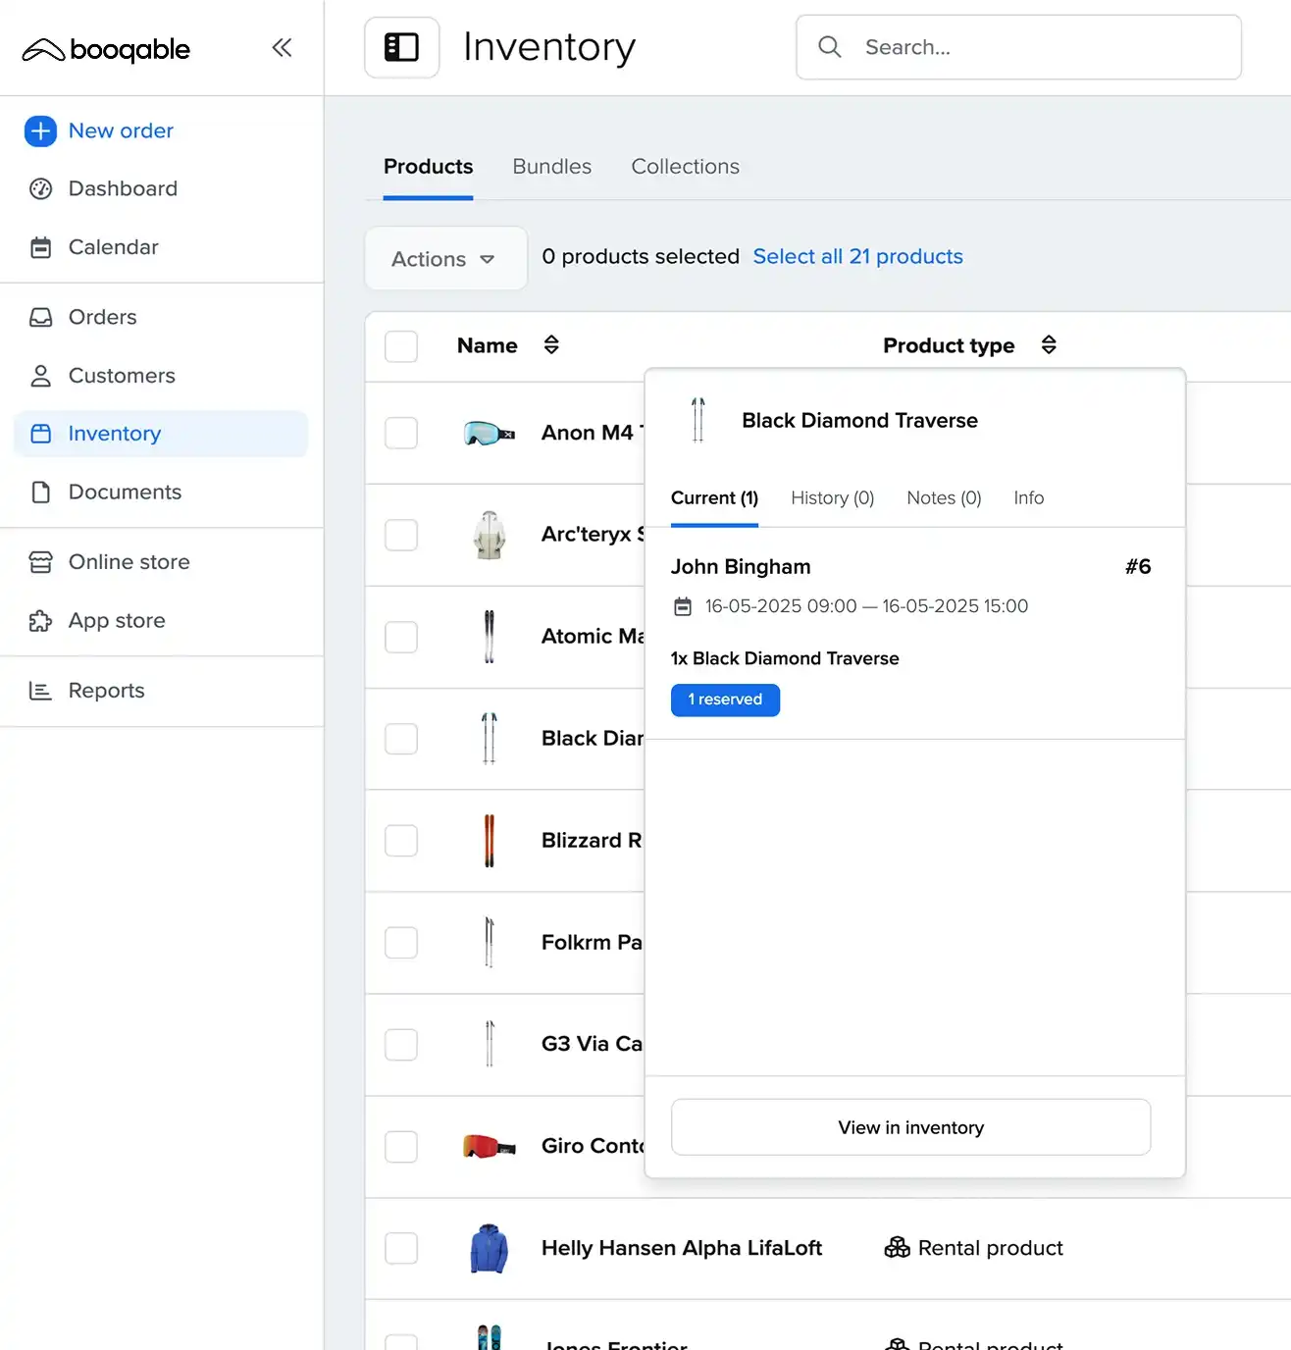Sort by Name column arrows
The image size is (1291, 1350).
551,345
